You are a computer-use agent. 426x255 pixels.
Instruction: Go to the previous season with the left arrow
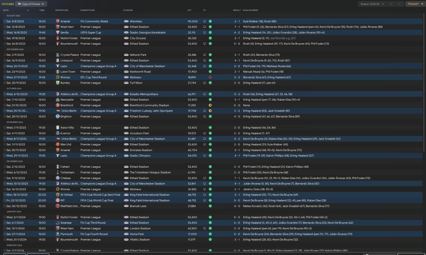pyautogui.click(x=391, y=4)
